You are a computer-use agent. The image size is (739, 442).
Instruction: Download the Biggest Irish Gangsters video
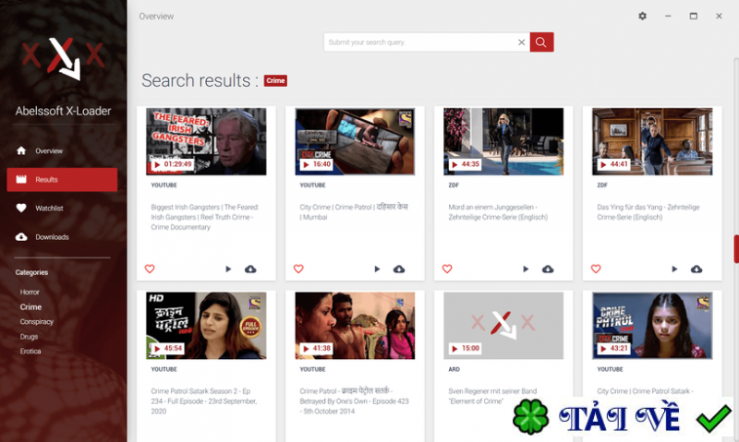[x=250, y=269]
